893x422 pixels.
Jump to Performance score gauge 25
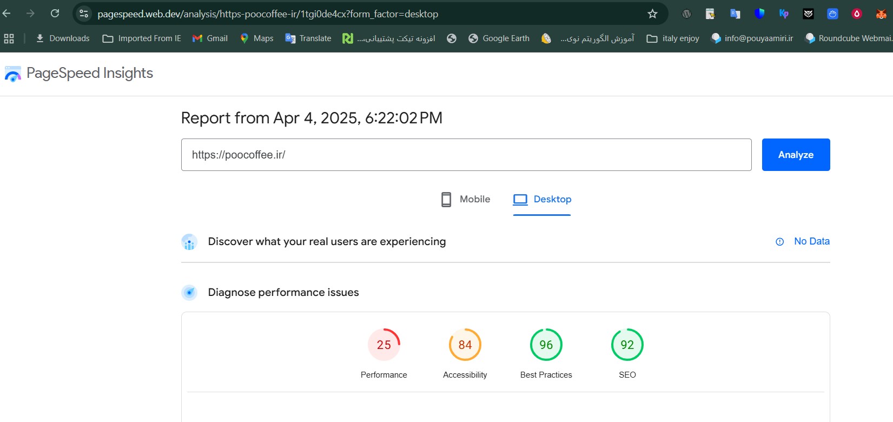[384, 345]
